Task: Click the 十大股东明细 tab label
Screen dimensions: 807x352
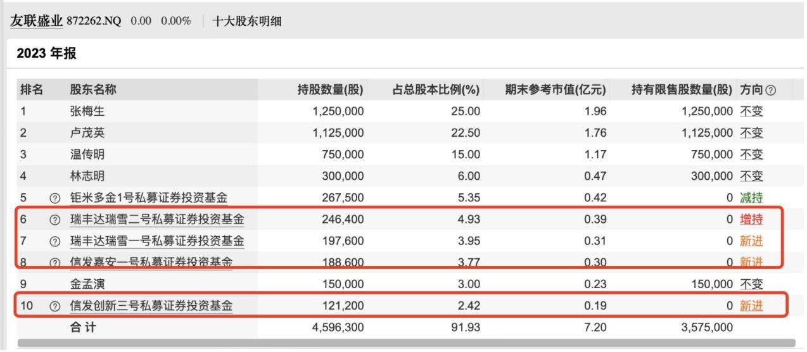Action: 246,22
